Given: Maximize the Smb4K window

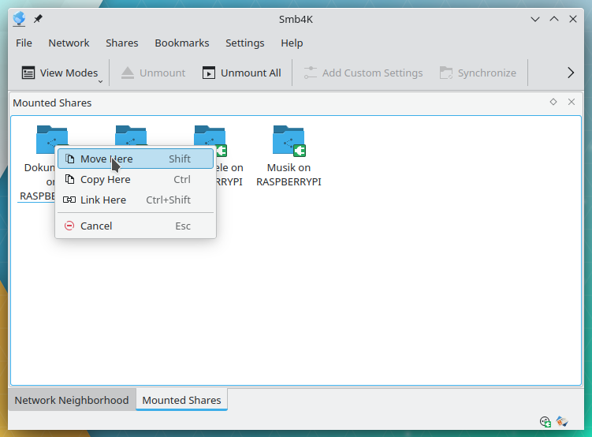Looking at the screenshot, I should [554, 19].
